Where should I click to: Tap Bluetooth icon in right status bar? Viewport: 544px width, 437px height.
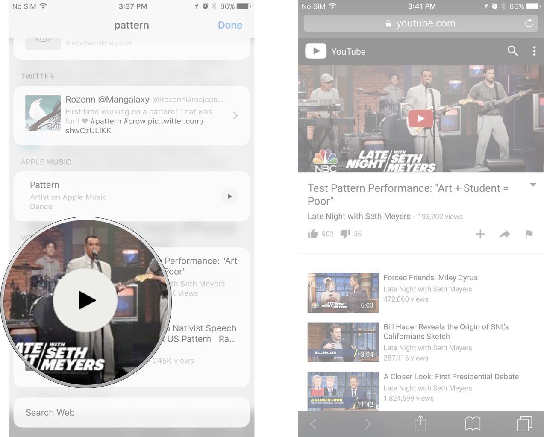click(x=503, y=6)
